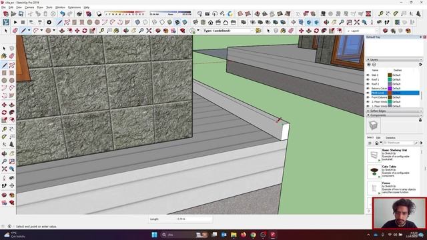Toggle visibility eye of Slab 2 layer

[x=368, y=75]
